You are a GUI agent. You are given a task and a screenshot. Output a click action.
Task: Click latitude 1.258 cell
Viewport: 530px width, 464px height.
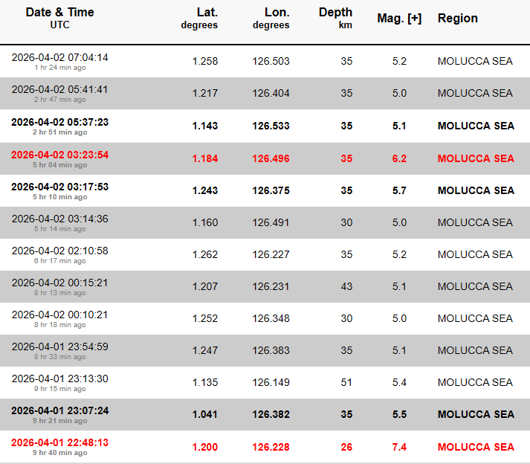(205, 61)
